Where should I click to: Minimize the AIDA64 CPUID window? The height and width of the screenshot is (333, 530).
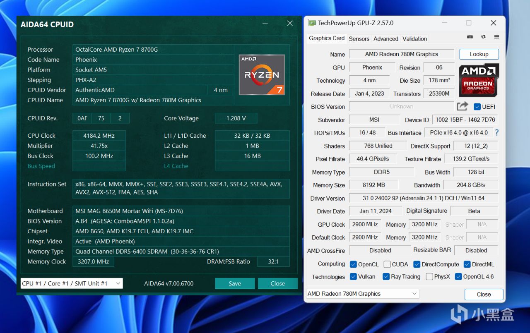pyautogui.click(x=265, y=24)
